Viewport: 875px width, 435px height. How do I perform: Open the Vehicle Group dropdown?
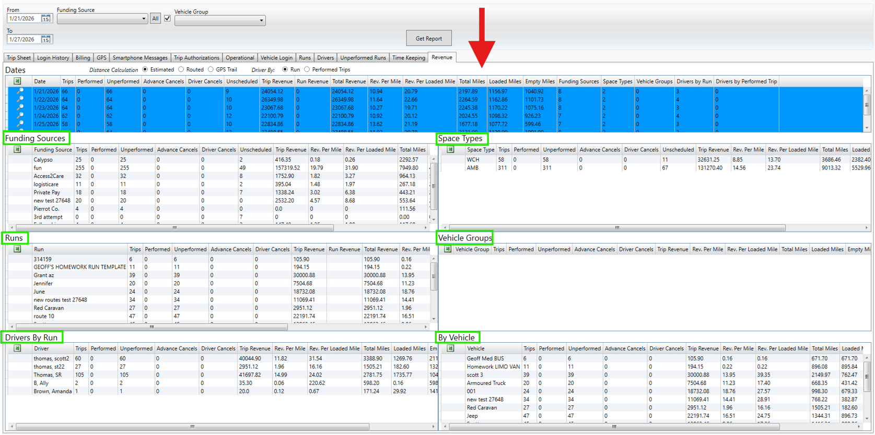click(x=220, y=20)
